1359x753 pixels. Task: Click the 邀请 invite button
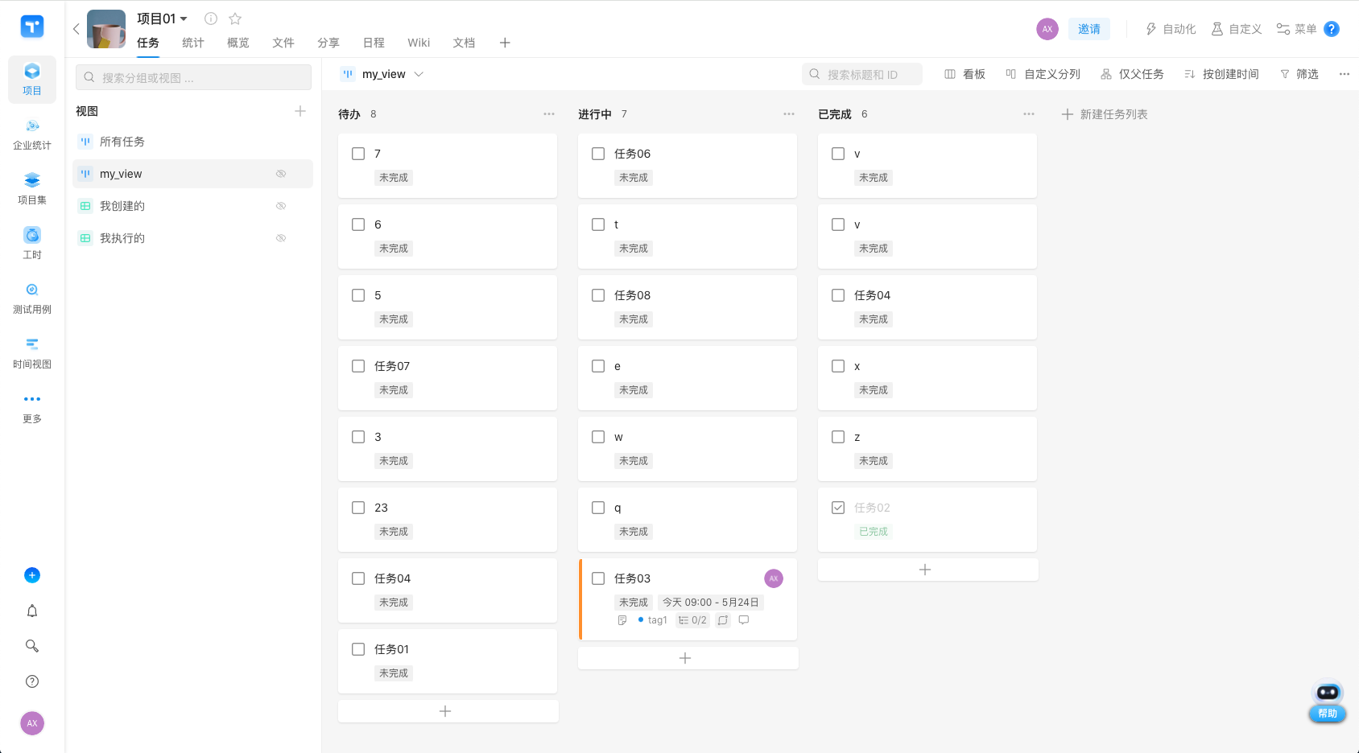[1089, 29]
